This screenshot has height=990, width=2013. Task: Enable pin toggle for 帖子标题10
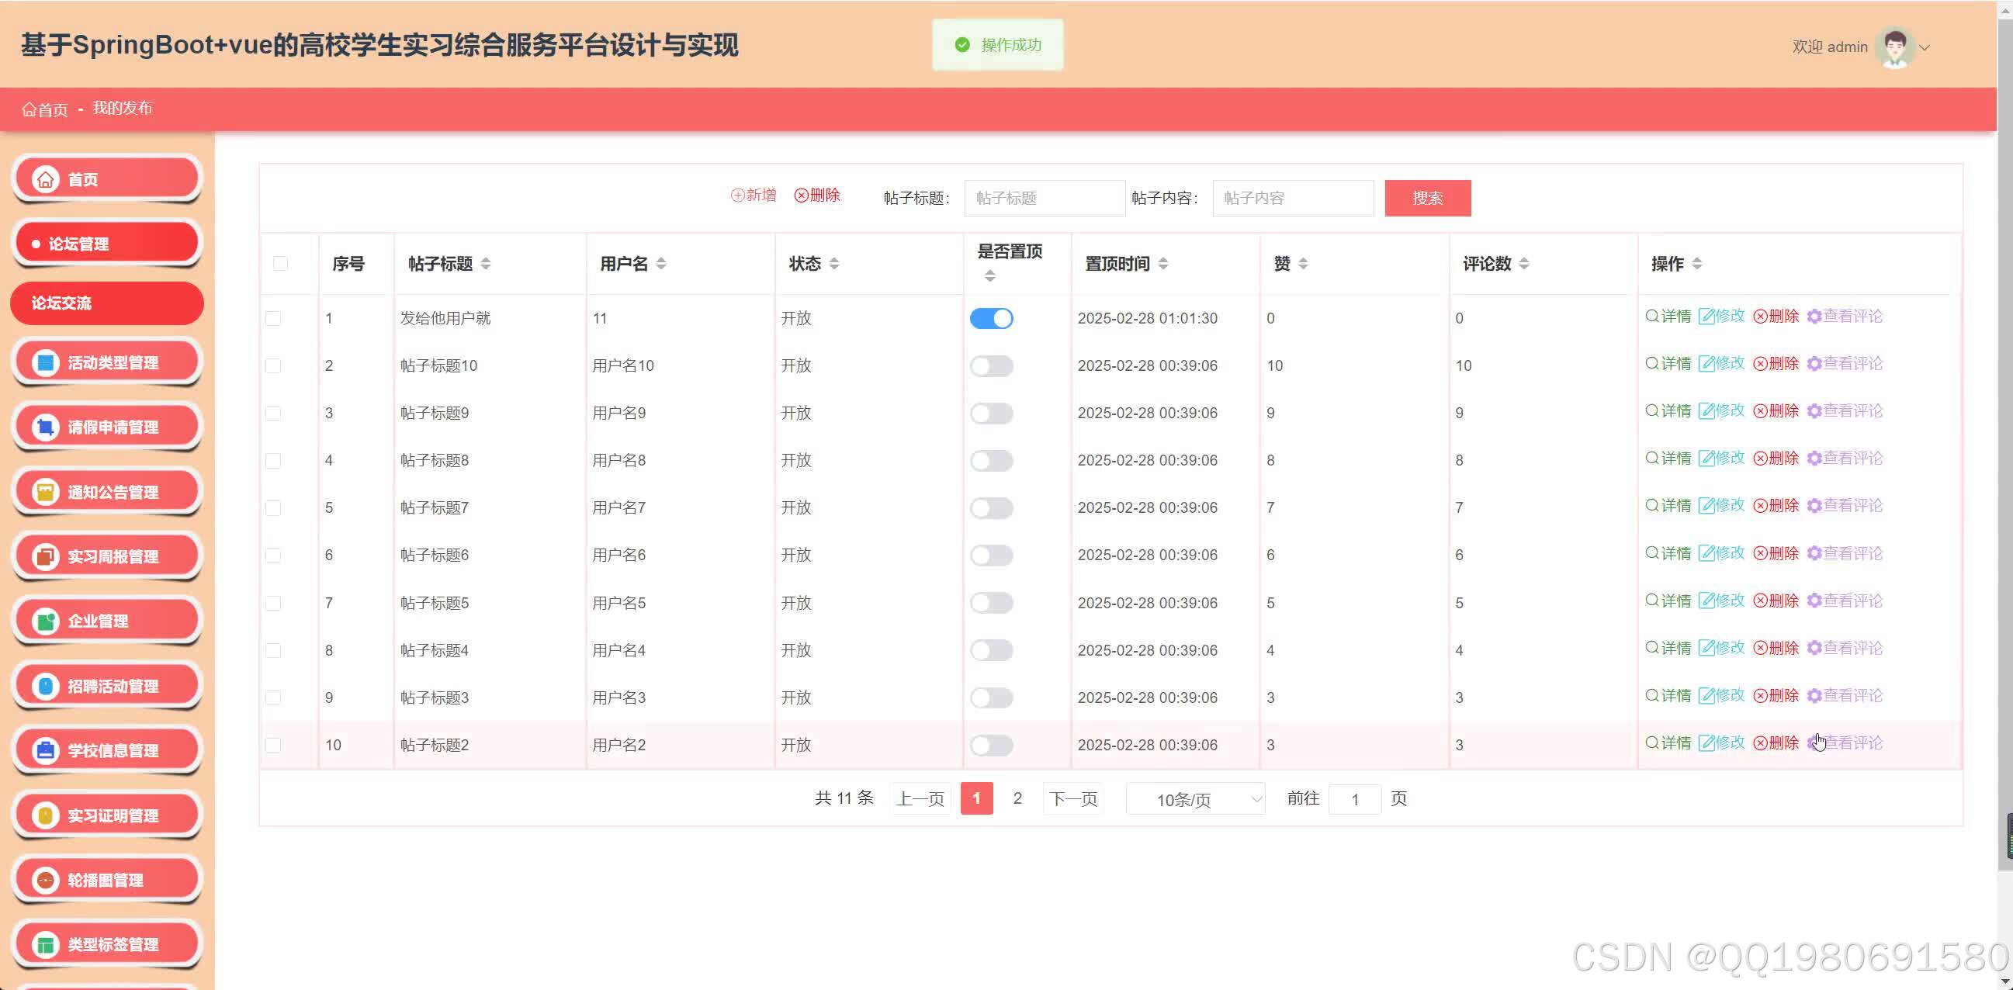pyautogui.click(x=991, y=365)
